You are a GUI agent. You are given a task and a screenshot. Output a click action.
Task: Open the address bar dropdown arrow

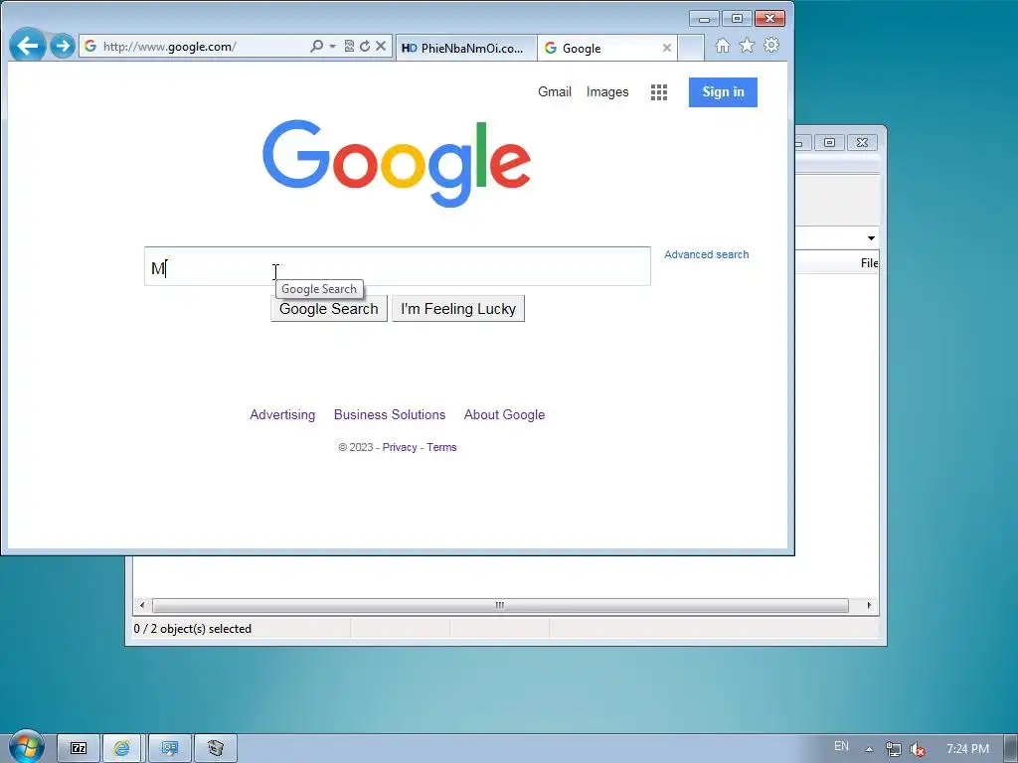click(332, 46)
